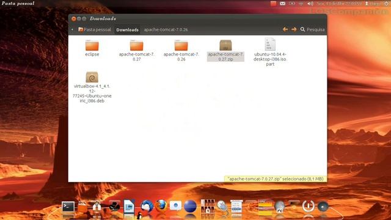Launch Thunderbird from the dock
This screenshot has width=391, height=220.
pyautogui.click(x=147, y=207)
